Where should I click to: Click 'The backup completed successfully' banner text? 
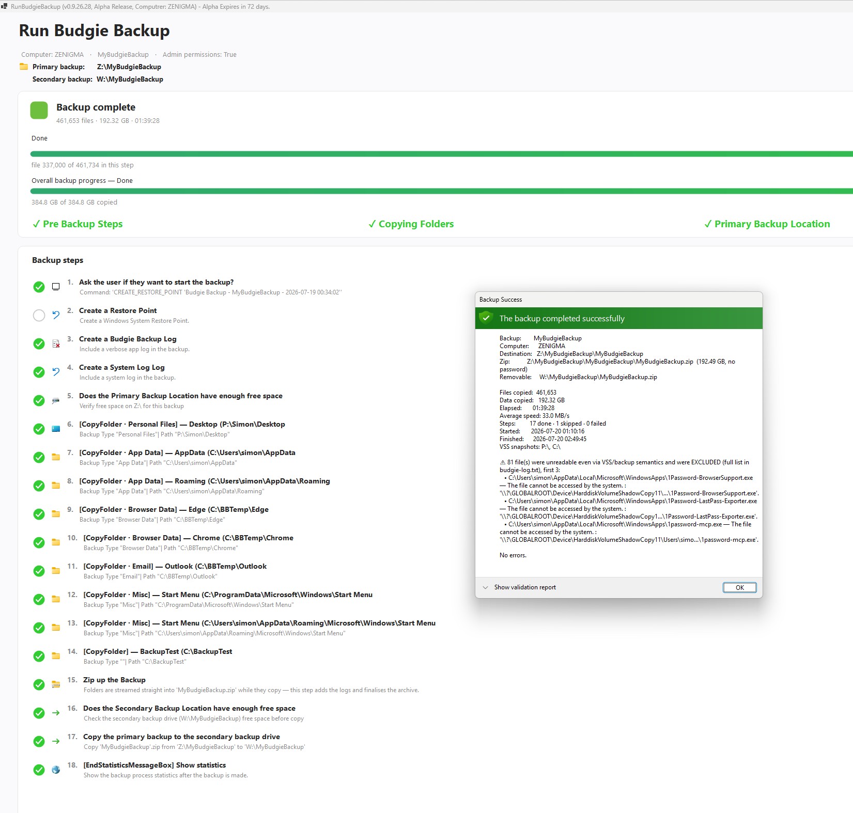pyautogui.click(x=562, y=318)
